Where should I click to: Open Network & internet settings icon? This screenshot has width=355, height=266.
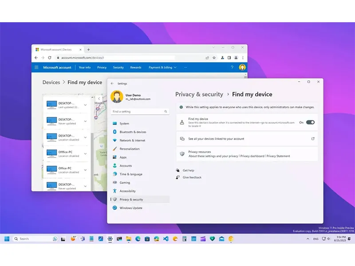click(115, 140)
